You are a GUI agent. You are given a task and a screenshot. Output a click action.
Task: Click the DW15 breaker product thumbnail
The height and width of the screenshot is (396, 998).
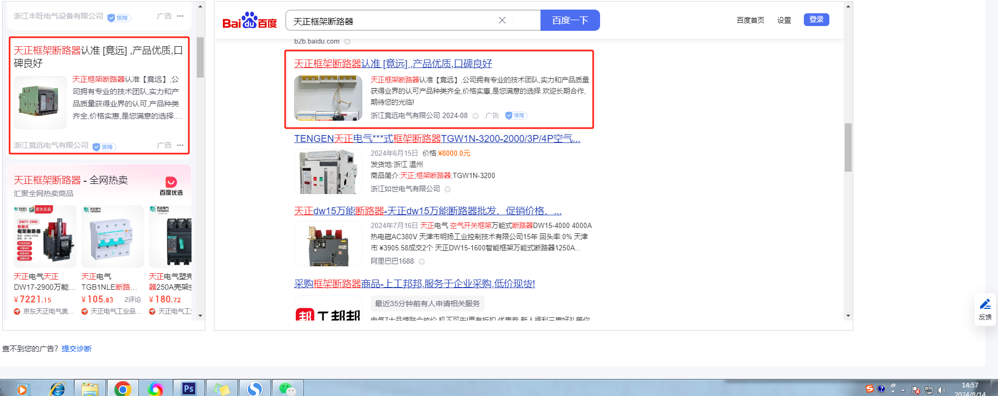click(328, 244)
